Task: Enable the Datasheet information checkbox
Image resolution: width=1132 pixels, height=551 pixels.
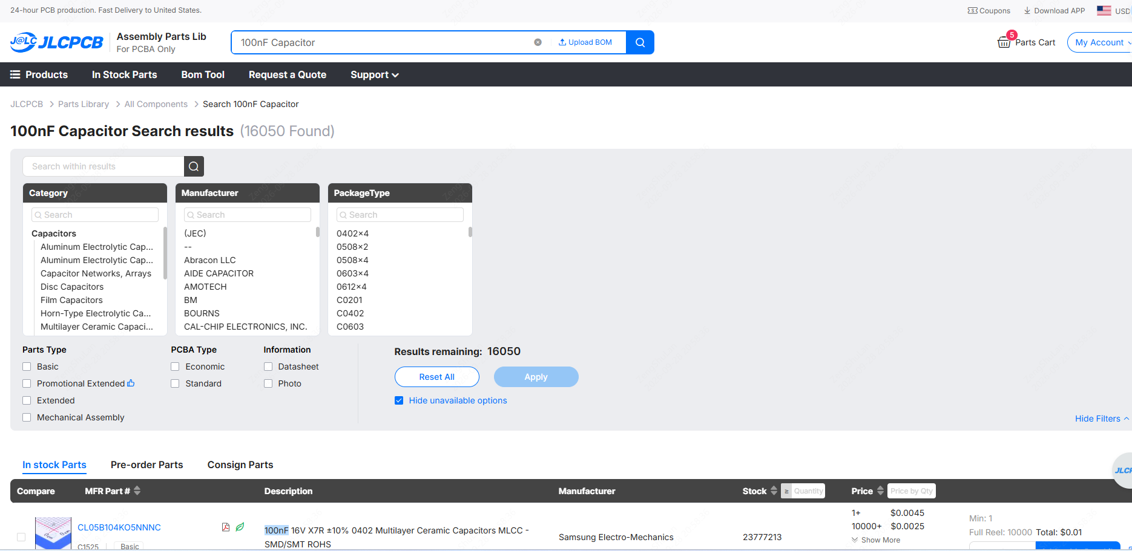Action: click(x=268, y=367)
